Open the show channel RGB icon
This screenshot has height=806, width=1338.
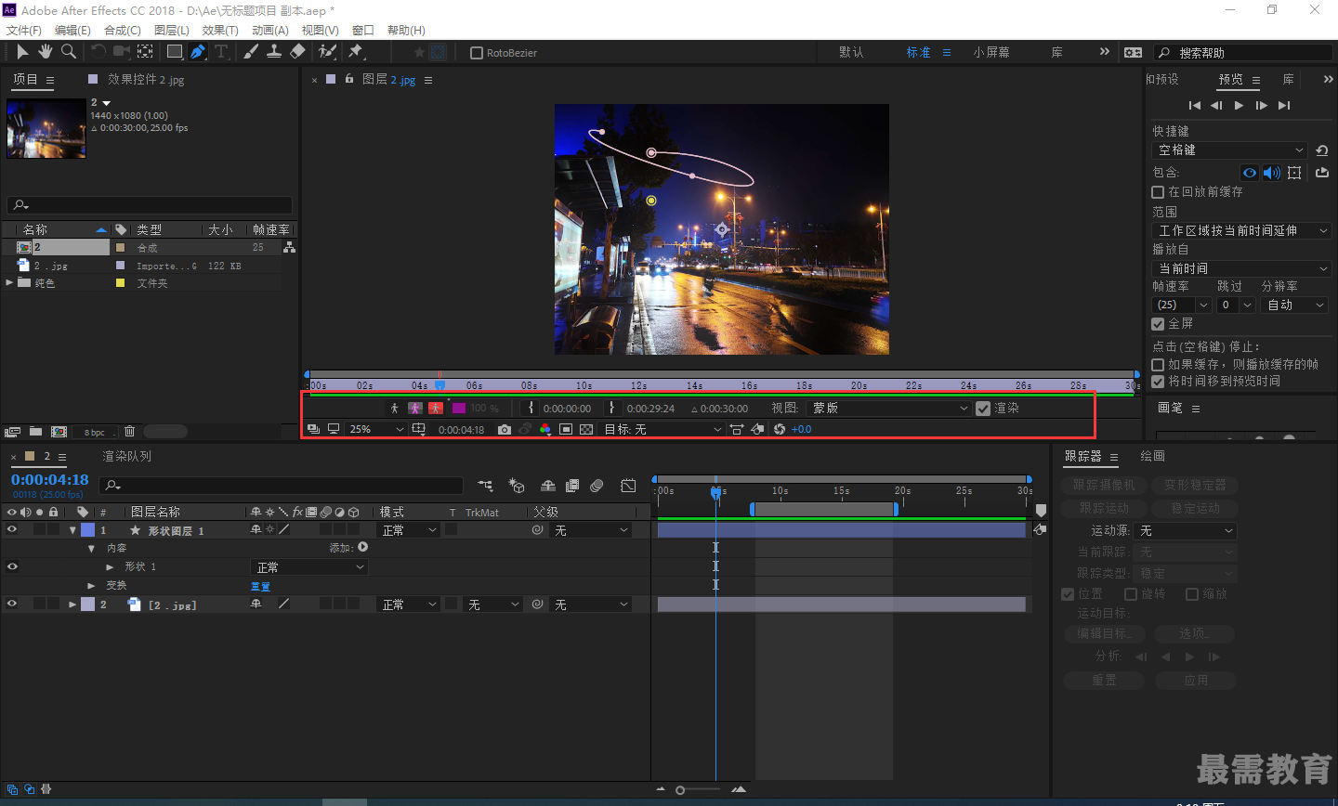coord(545,429)
